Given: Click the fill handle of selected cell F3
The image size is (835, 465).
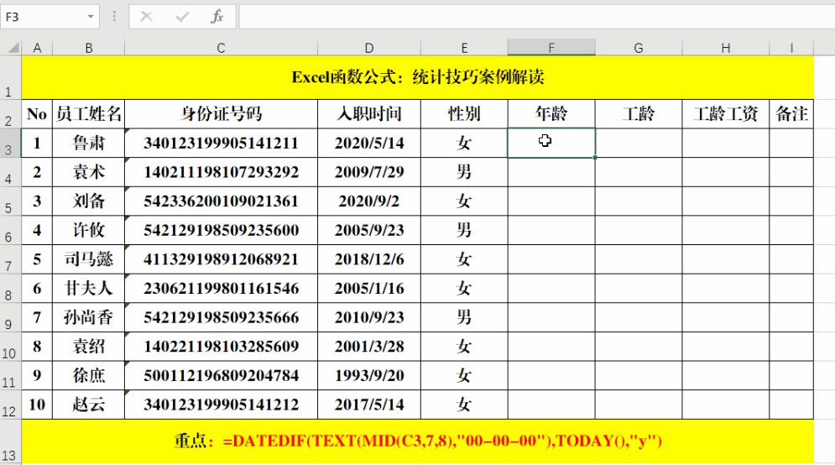Looking at the screenshot, I should click(x=595, y=158).
